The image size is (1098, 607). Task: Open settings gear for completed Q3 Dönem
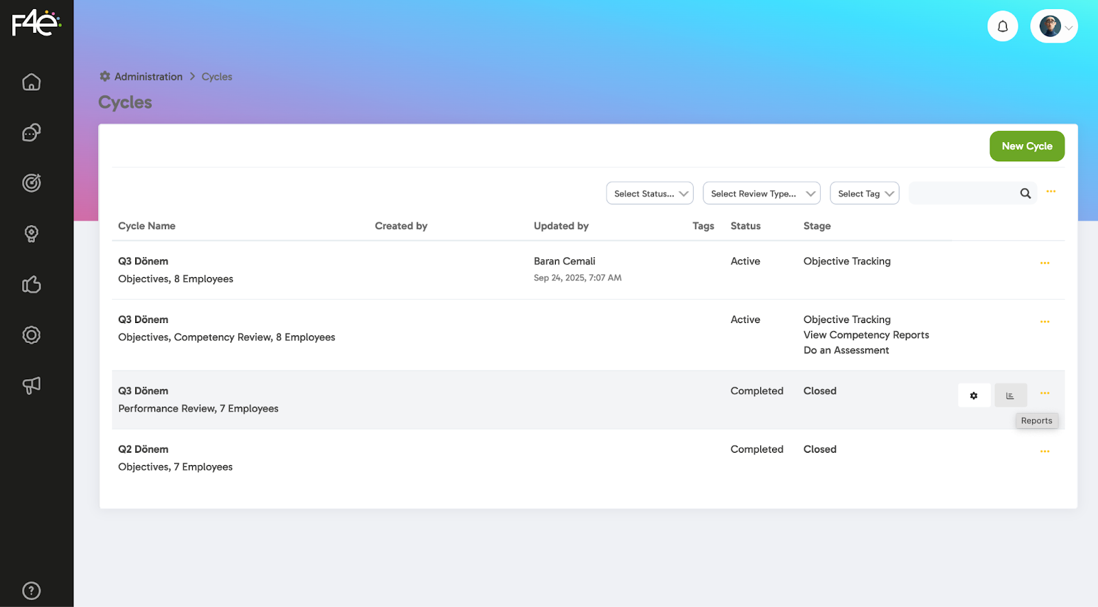(x=974, y=396)
